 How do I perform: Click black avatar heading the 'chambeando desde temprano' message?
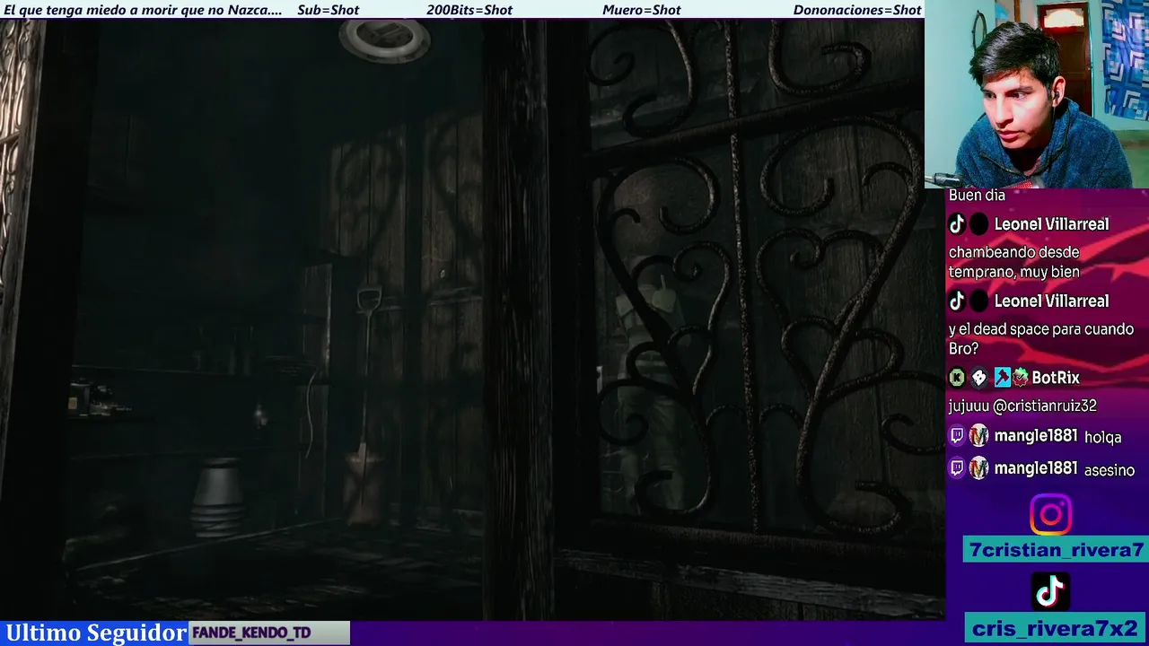tap(978, 224)
